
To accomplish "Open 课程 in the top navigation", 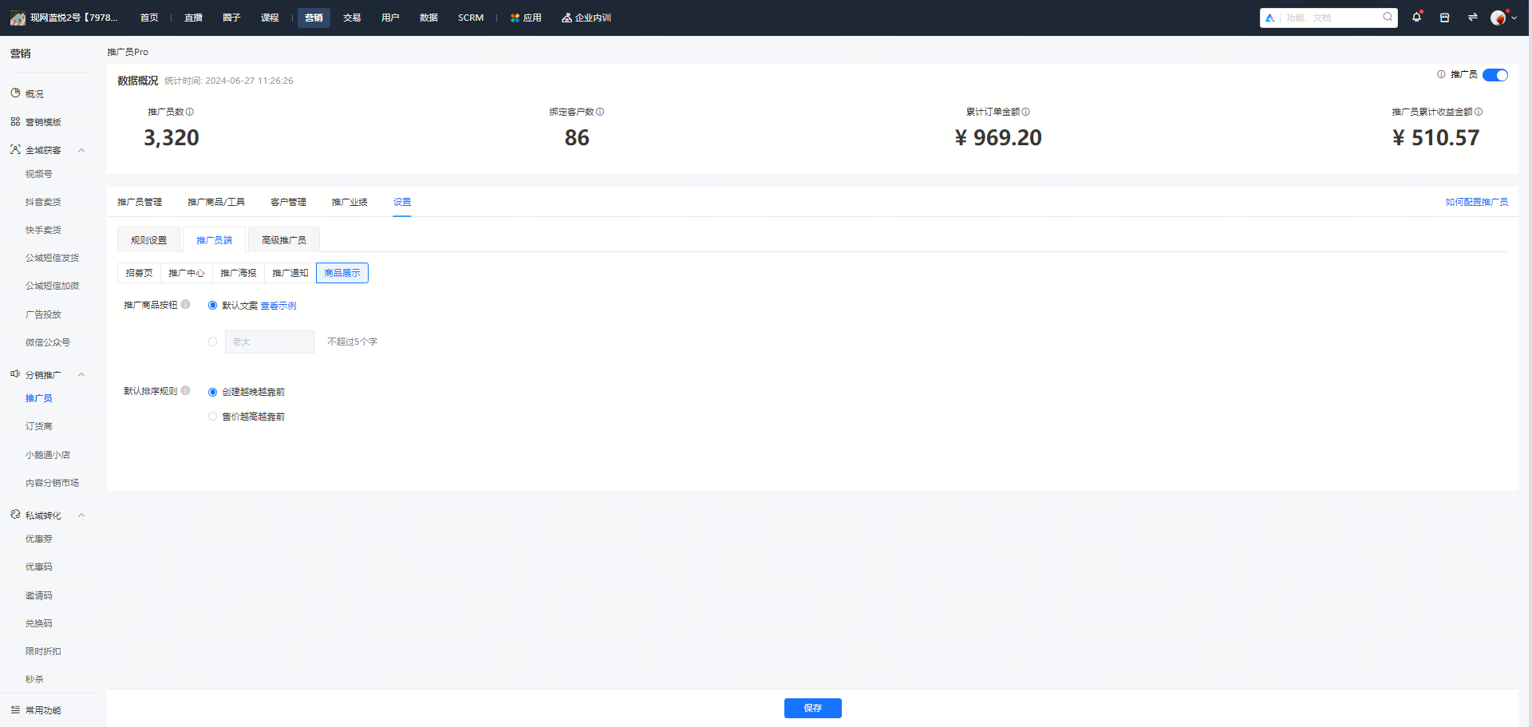I will (x=270, y=18).
